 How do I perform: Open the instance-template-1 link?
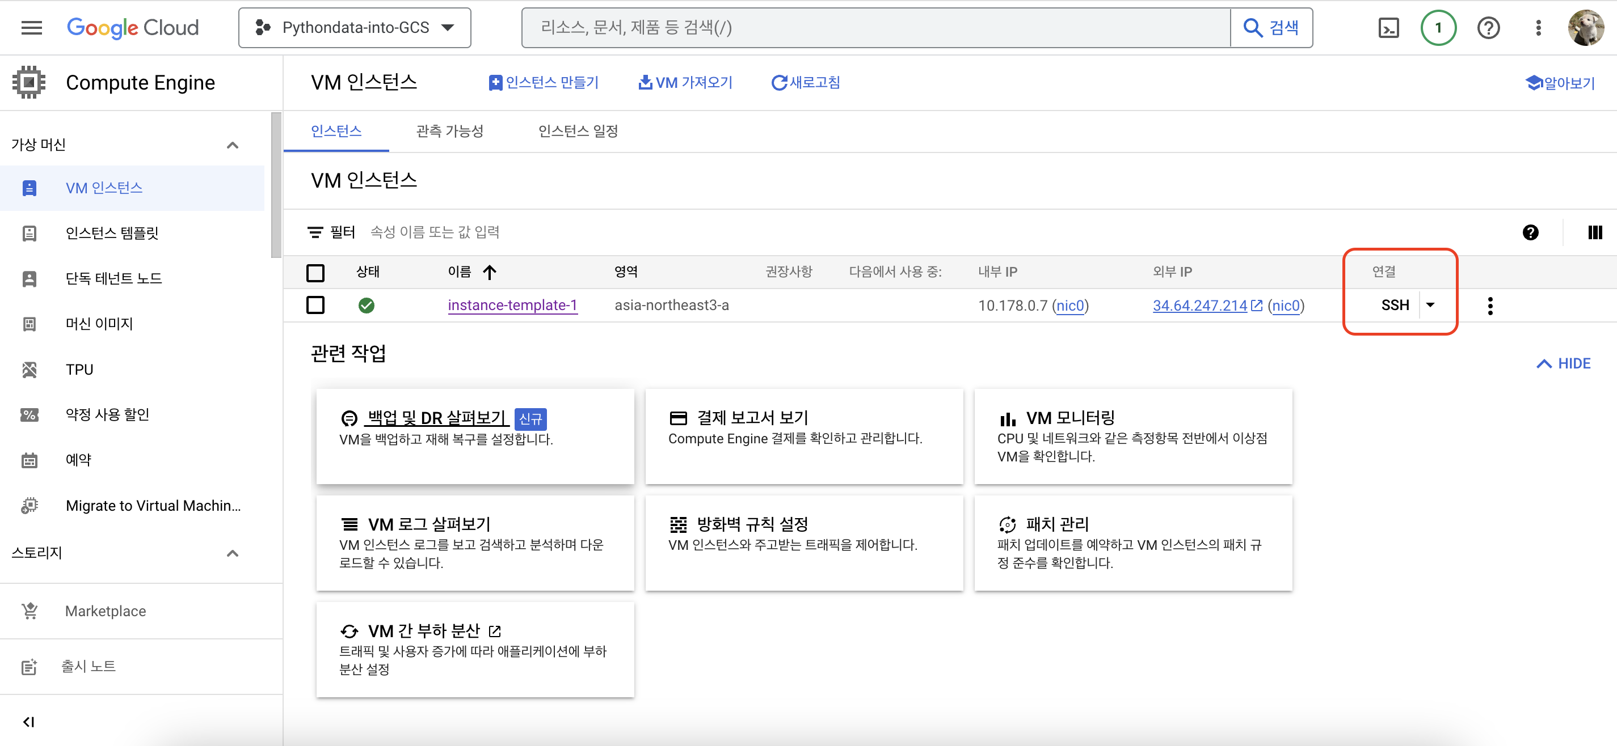click(512, 306)
